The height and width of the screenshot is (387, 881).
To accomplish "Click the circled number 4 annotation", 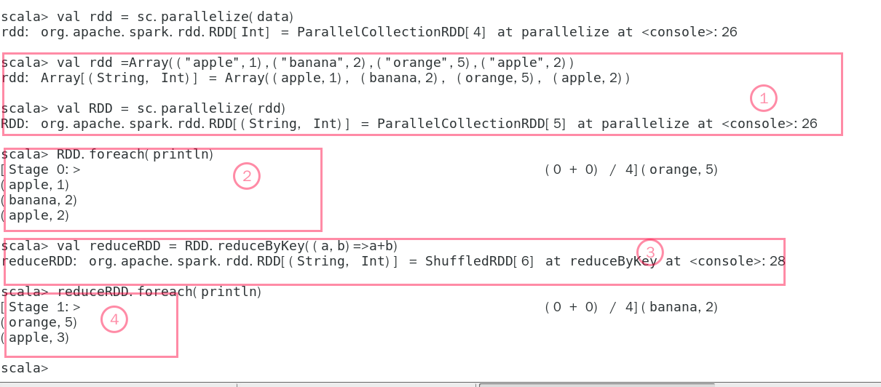I will click(x=114, y=319).
